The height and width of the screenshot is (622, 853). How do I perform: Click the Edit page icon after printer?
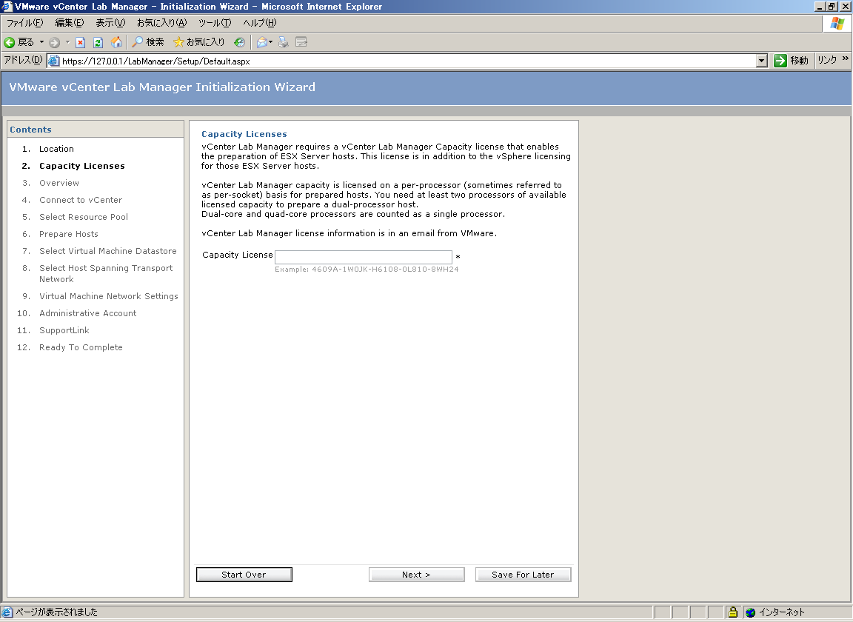301,42
